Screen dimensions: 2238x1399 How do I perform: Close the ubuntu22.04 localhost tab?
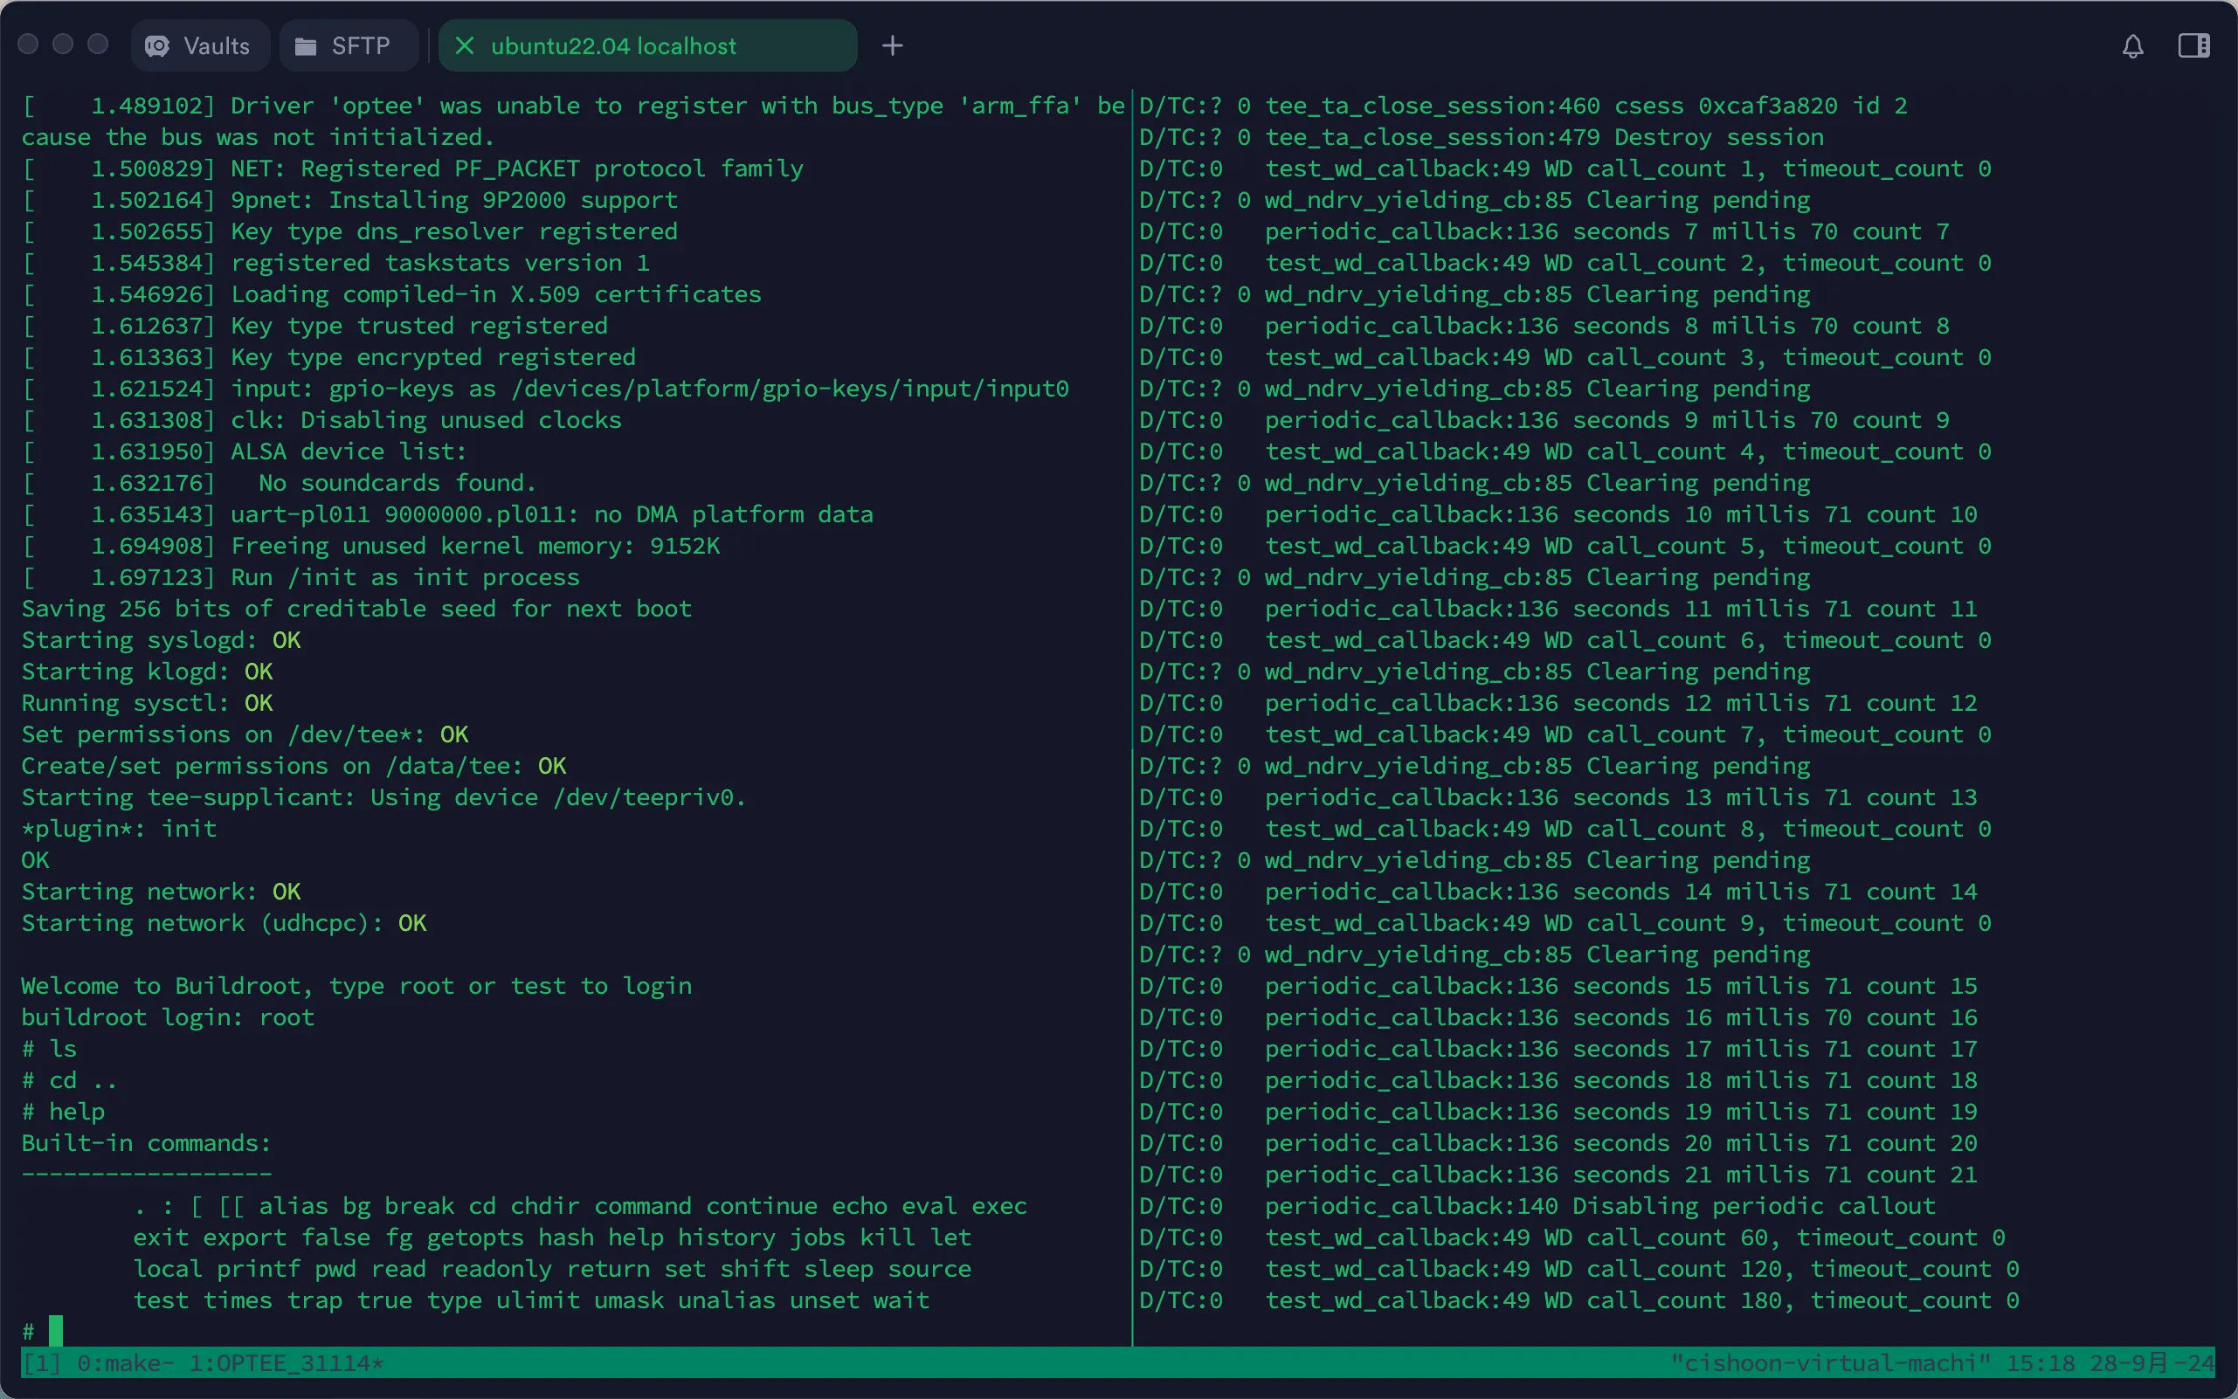point(465,45)
